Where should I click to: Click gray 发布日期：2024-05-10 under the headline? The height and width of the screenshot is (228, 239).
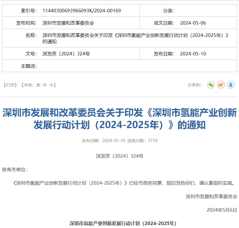pos(103,141)
